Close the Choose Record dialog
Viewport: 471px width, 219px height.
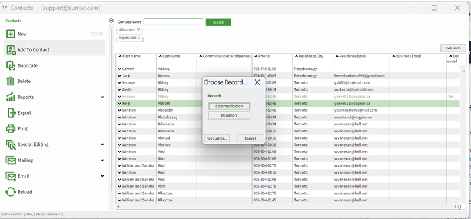pos(257,82)
